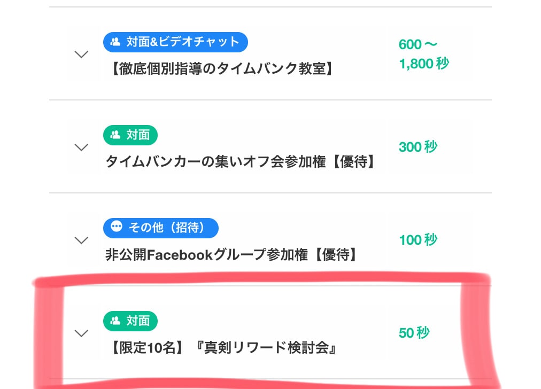Click the speech-bubble dots icon in その他 badge
Screen dimensions: 541x389
coord(117,227)
